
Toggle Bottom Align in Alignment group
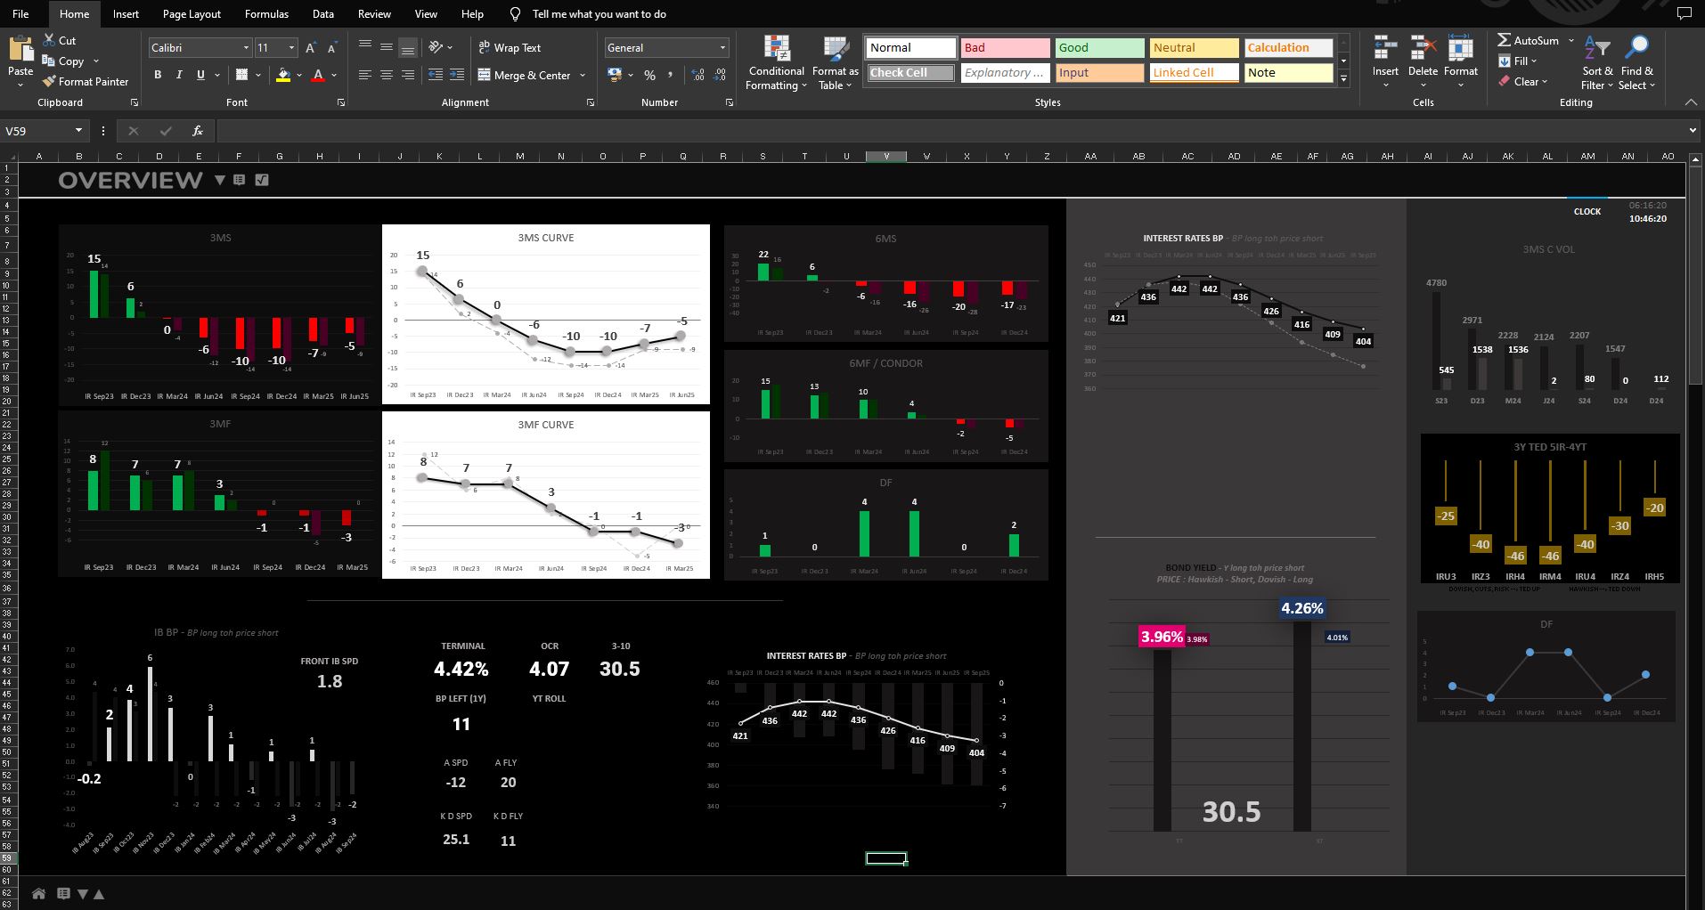pyautogui.click(x=408, y=47)
